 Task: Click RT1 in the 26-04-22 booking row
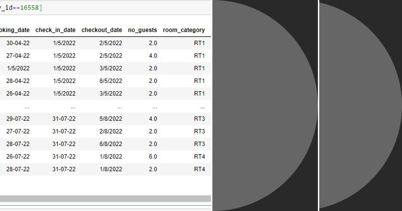click(199, 93)
